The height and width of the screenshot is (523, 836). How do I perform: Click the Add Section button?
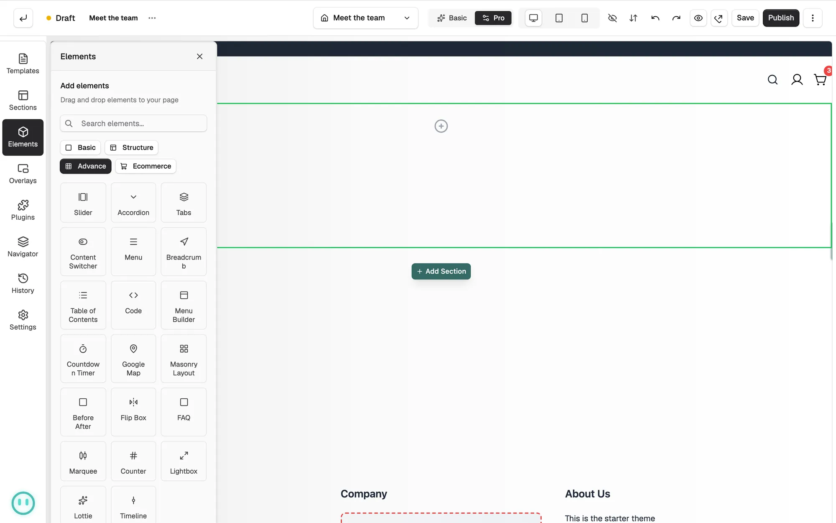441,271
